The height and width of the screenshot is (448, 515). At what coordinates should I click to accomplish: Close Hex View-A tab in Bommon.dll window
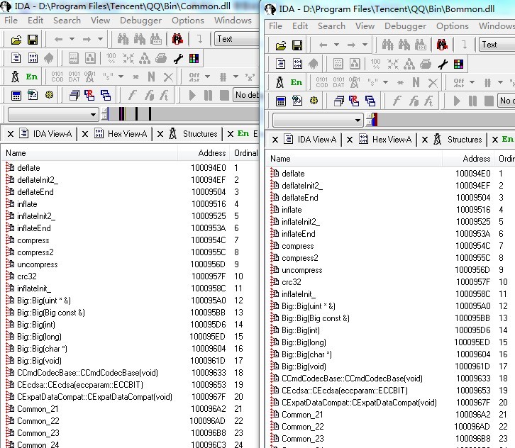350,140
